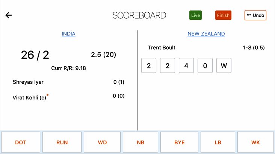Screen dimensions: 275x154
Task: Select bowler Trent Boult
Action: point(162,48)
